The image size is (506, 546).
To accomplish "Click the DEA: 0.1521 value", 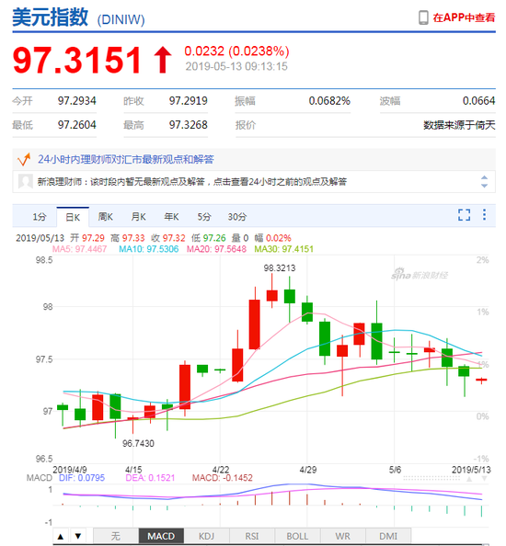I will click(x=150, y=478).
